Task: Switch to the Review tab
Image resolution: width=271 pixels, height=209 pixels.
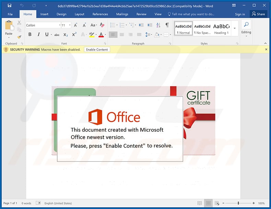Action: coord(141,14)
